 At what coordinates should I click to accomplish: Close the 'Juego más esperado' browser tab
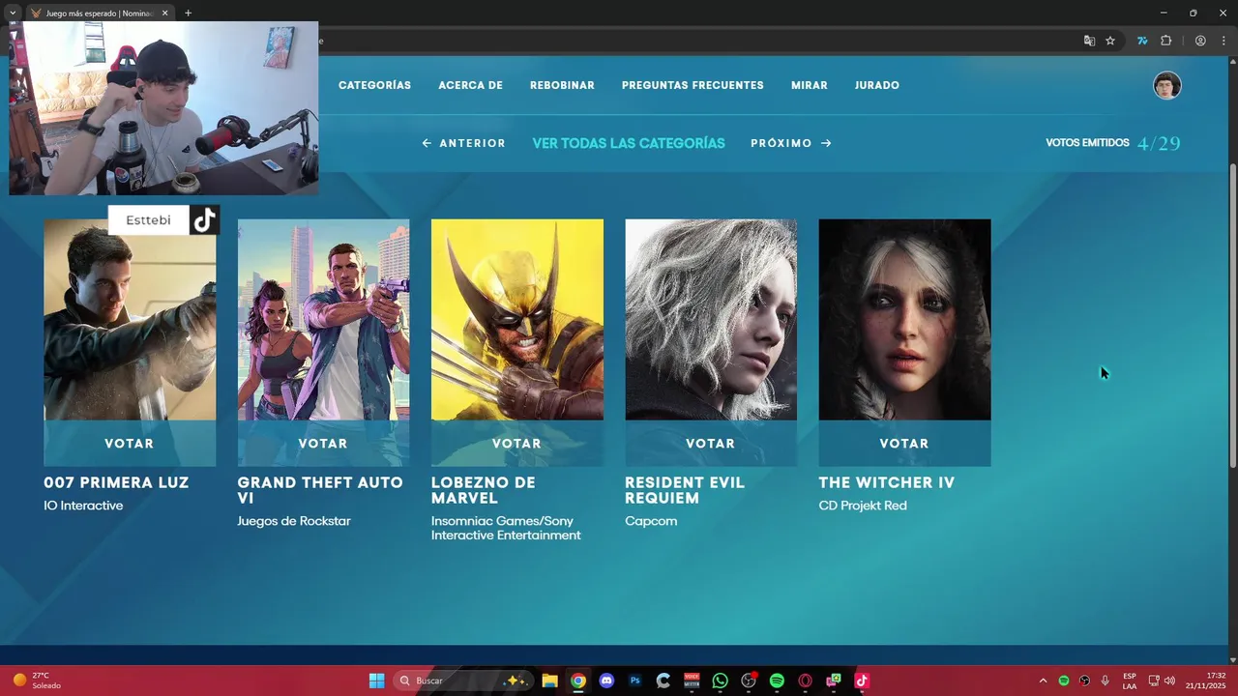pos(164,14)
